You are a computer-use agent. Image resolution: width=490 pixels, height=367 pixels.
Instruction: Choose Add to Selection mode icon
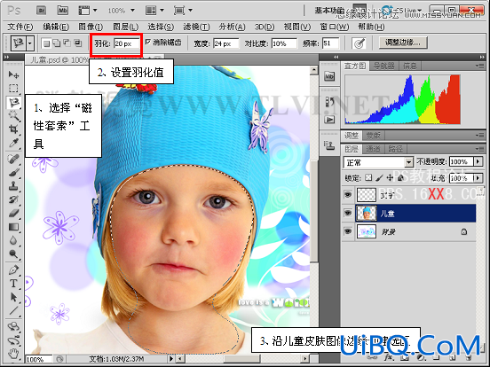57,43
